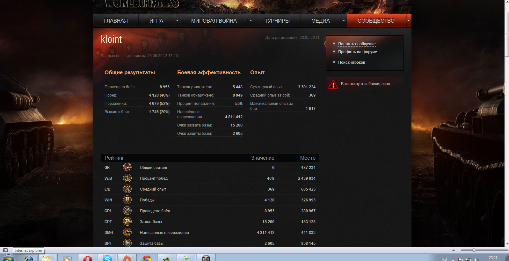Image resolution: width=509 pixels, height=261 pixels.
Task: Open the СООБЩЕСТВО navigation tab
Action: (376, 21)
